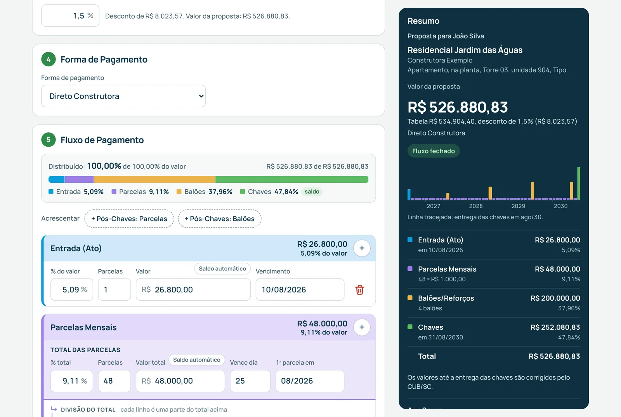This screenshot has width=621, height=417.
Task: Set first installment month field 08/2026
Action: [x=310, y=381]
